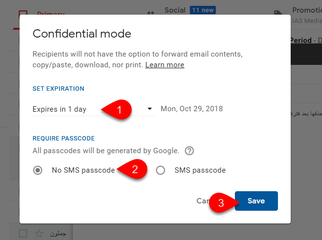
Task: Click the red Primary inbox icon
Action: (x=23, y=13)
